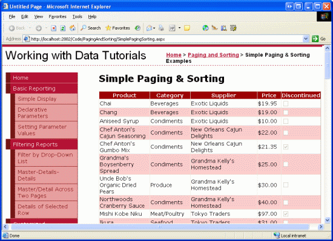Viewport: 333px width, 241px height.
Task: Click the Refresh page toolbar icon
Action: click(63, 28)
